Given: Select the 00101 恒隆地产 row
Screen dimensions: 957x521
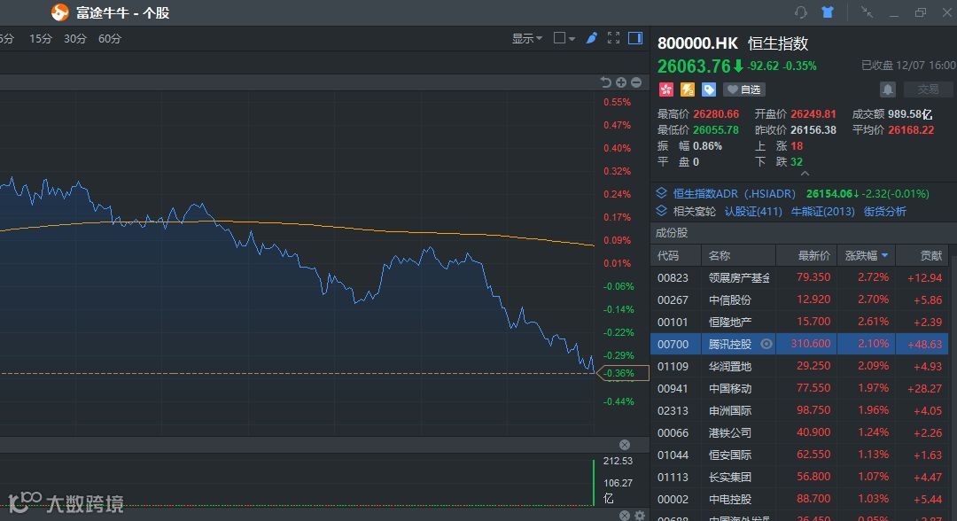Looking at the screenshot, I should tap(799, 322).
